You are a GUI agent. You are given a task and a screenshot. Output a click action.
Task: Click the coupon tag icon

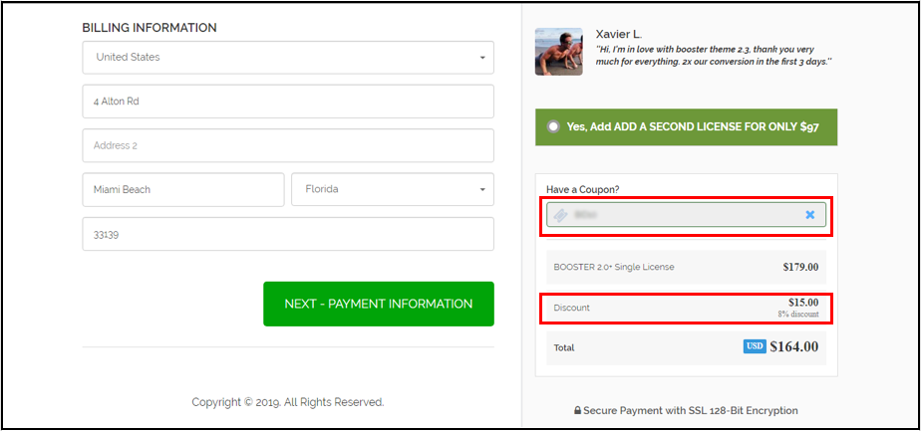tap(561, 215)
